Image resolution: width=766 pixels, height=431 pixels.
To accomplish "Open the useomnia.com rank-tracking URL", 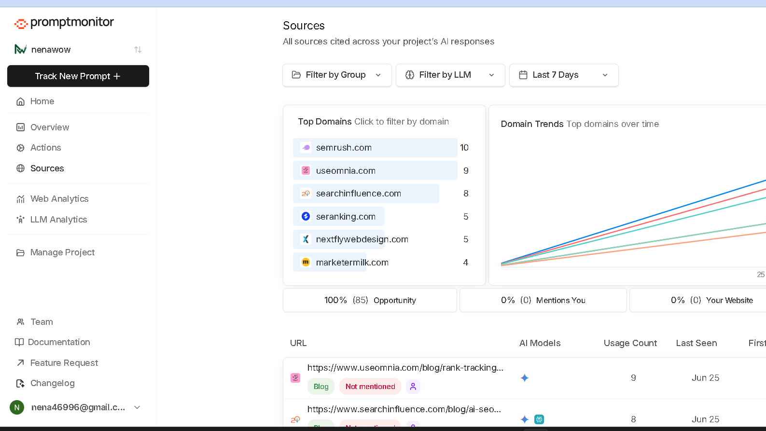I will click(405, 368).
